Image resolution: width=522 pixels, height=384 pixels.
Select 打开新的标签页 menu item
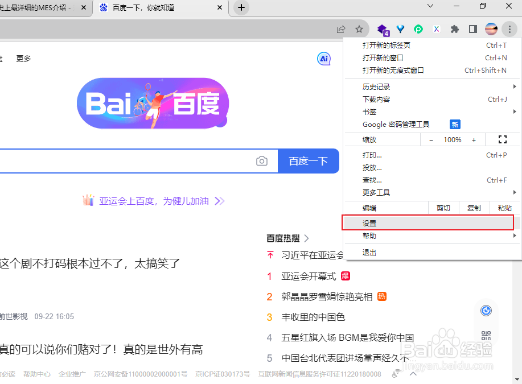pos(432,46)
